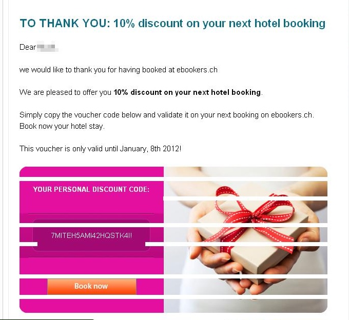The width and height of the screenshot is (349, 320).
Task: Click the pink panel below Book now button
Action: click(91, 306)
